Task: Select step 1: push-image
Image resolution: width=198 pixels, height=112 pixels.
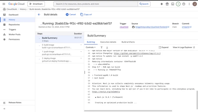Action: (59, 53)
